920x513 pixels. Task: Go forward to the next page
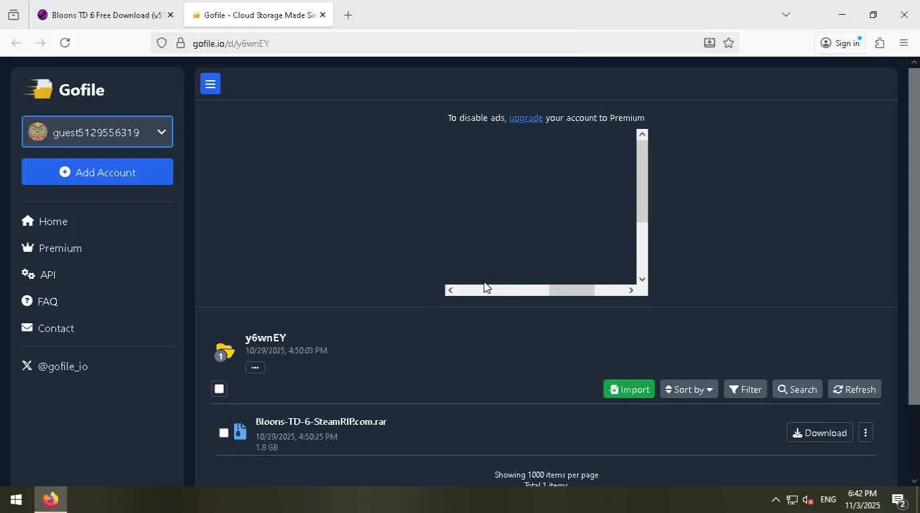tap(40, 43)
